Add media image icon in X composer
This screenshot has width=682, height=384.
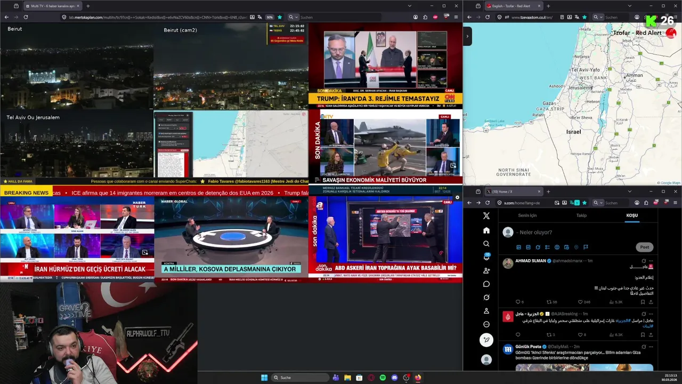tap(518, 247)
